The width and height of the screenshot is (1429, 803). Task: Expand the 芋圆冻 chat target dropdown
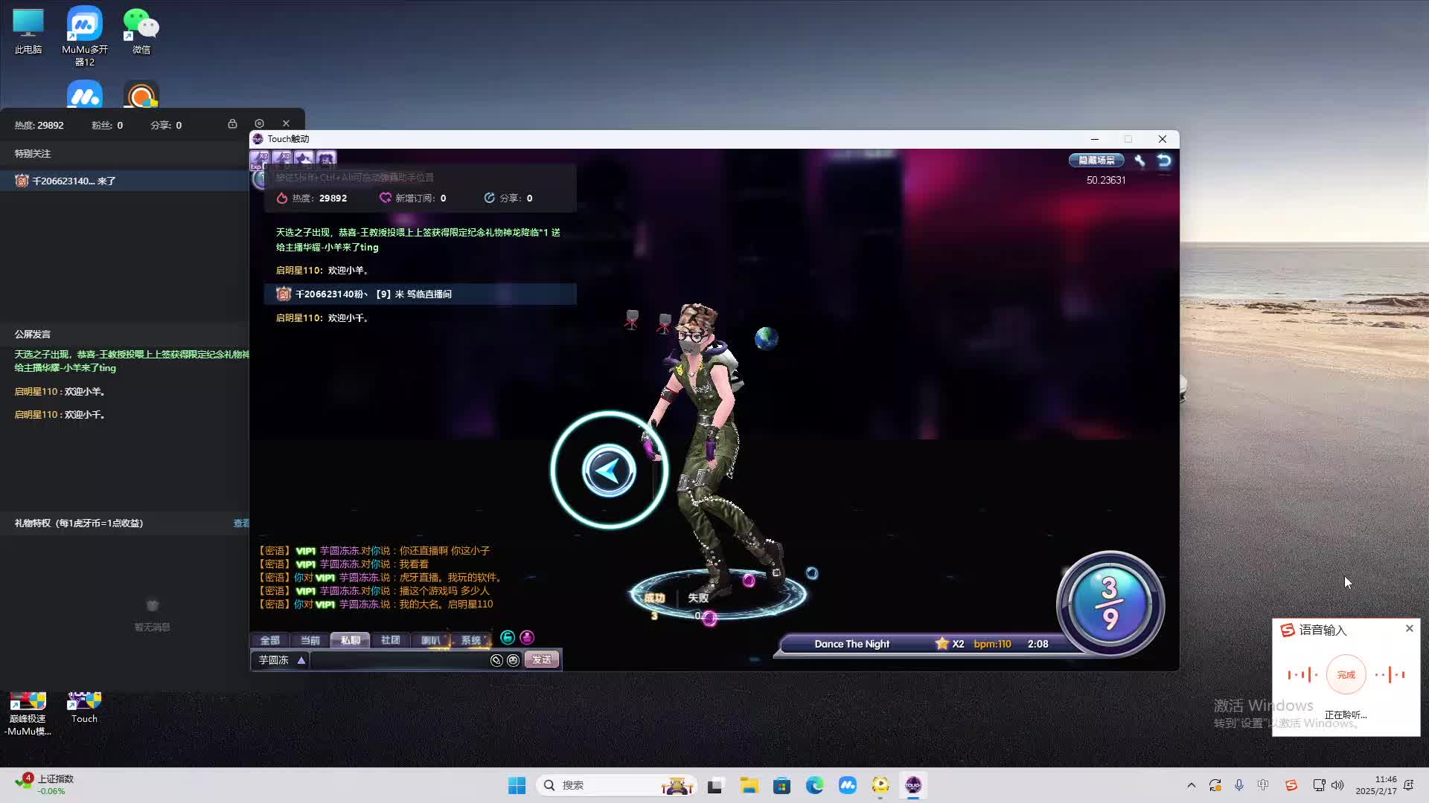pyautogui.click(x=301, y=660)
